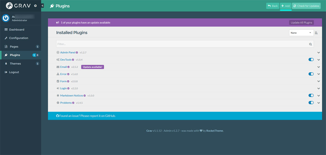Expand the Error plugin details chevron

319,74
